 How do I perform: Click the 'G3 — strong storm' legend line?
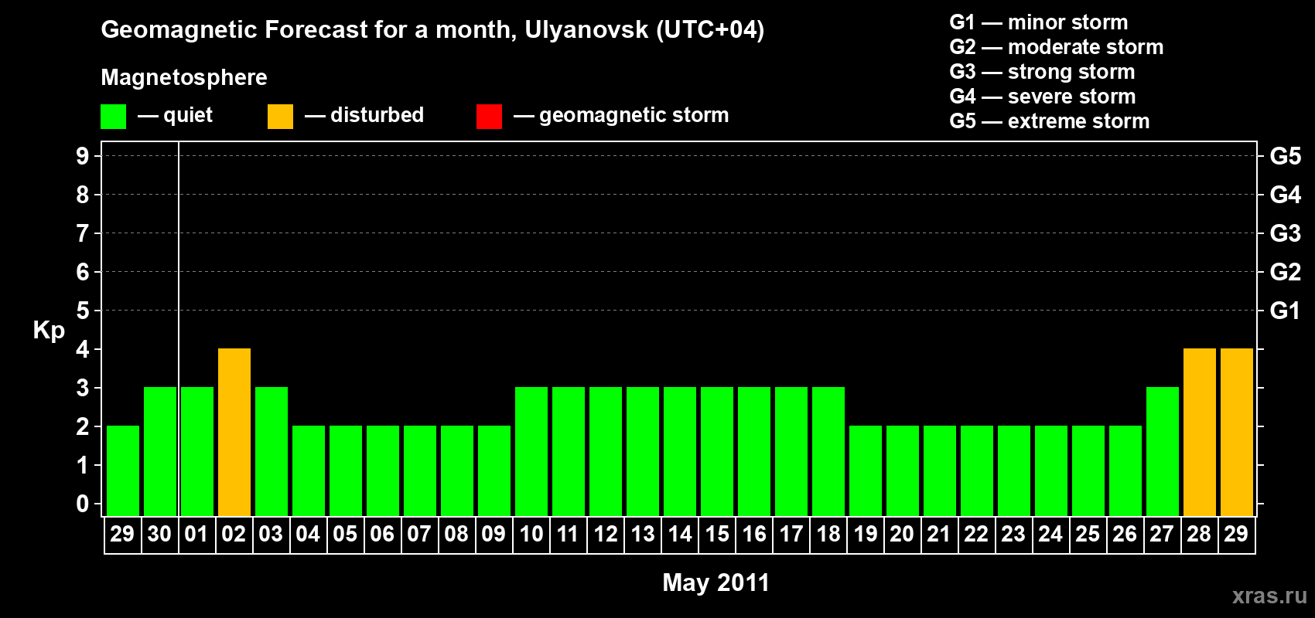click(x=1042, y=72)
